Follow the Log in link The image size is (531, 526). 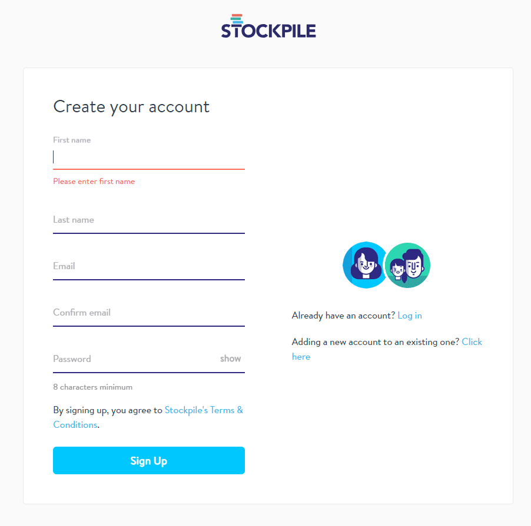(x=409, y=316)
